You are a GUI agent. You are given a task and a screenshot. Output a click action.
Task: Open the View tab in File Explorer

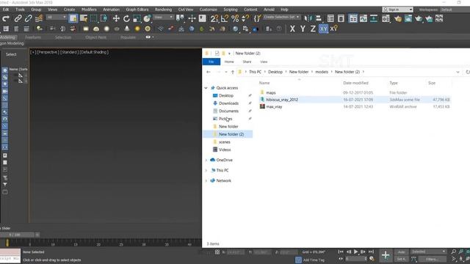tap(264, 62)
